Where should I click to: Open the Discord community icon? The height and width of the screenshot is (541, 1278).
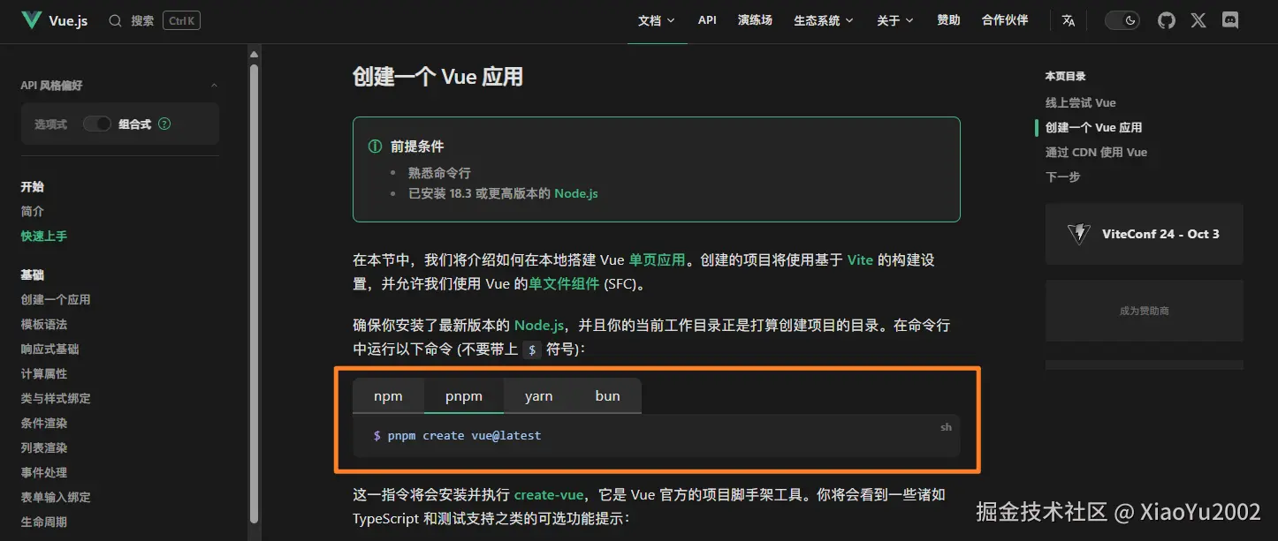point(1229,19)
